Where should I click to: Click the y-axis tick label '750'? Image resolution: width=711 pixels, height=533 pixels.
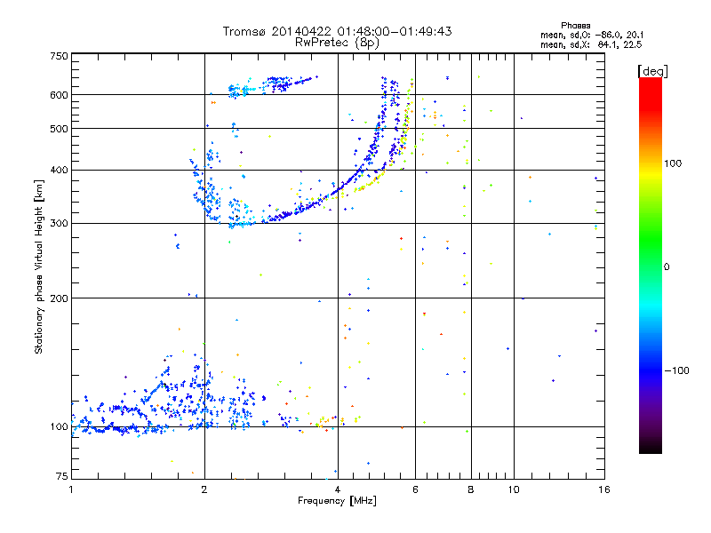tap(59, 56)
